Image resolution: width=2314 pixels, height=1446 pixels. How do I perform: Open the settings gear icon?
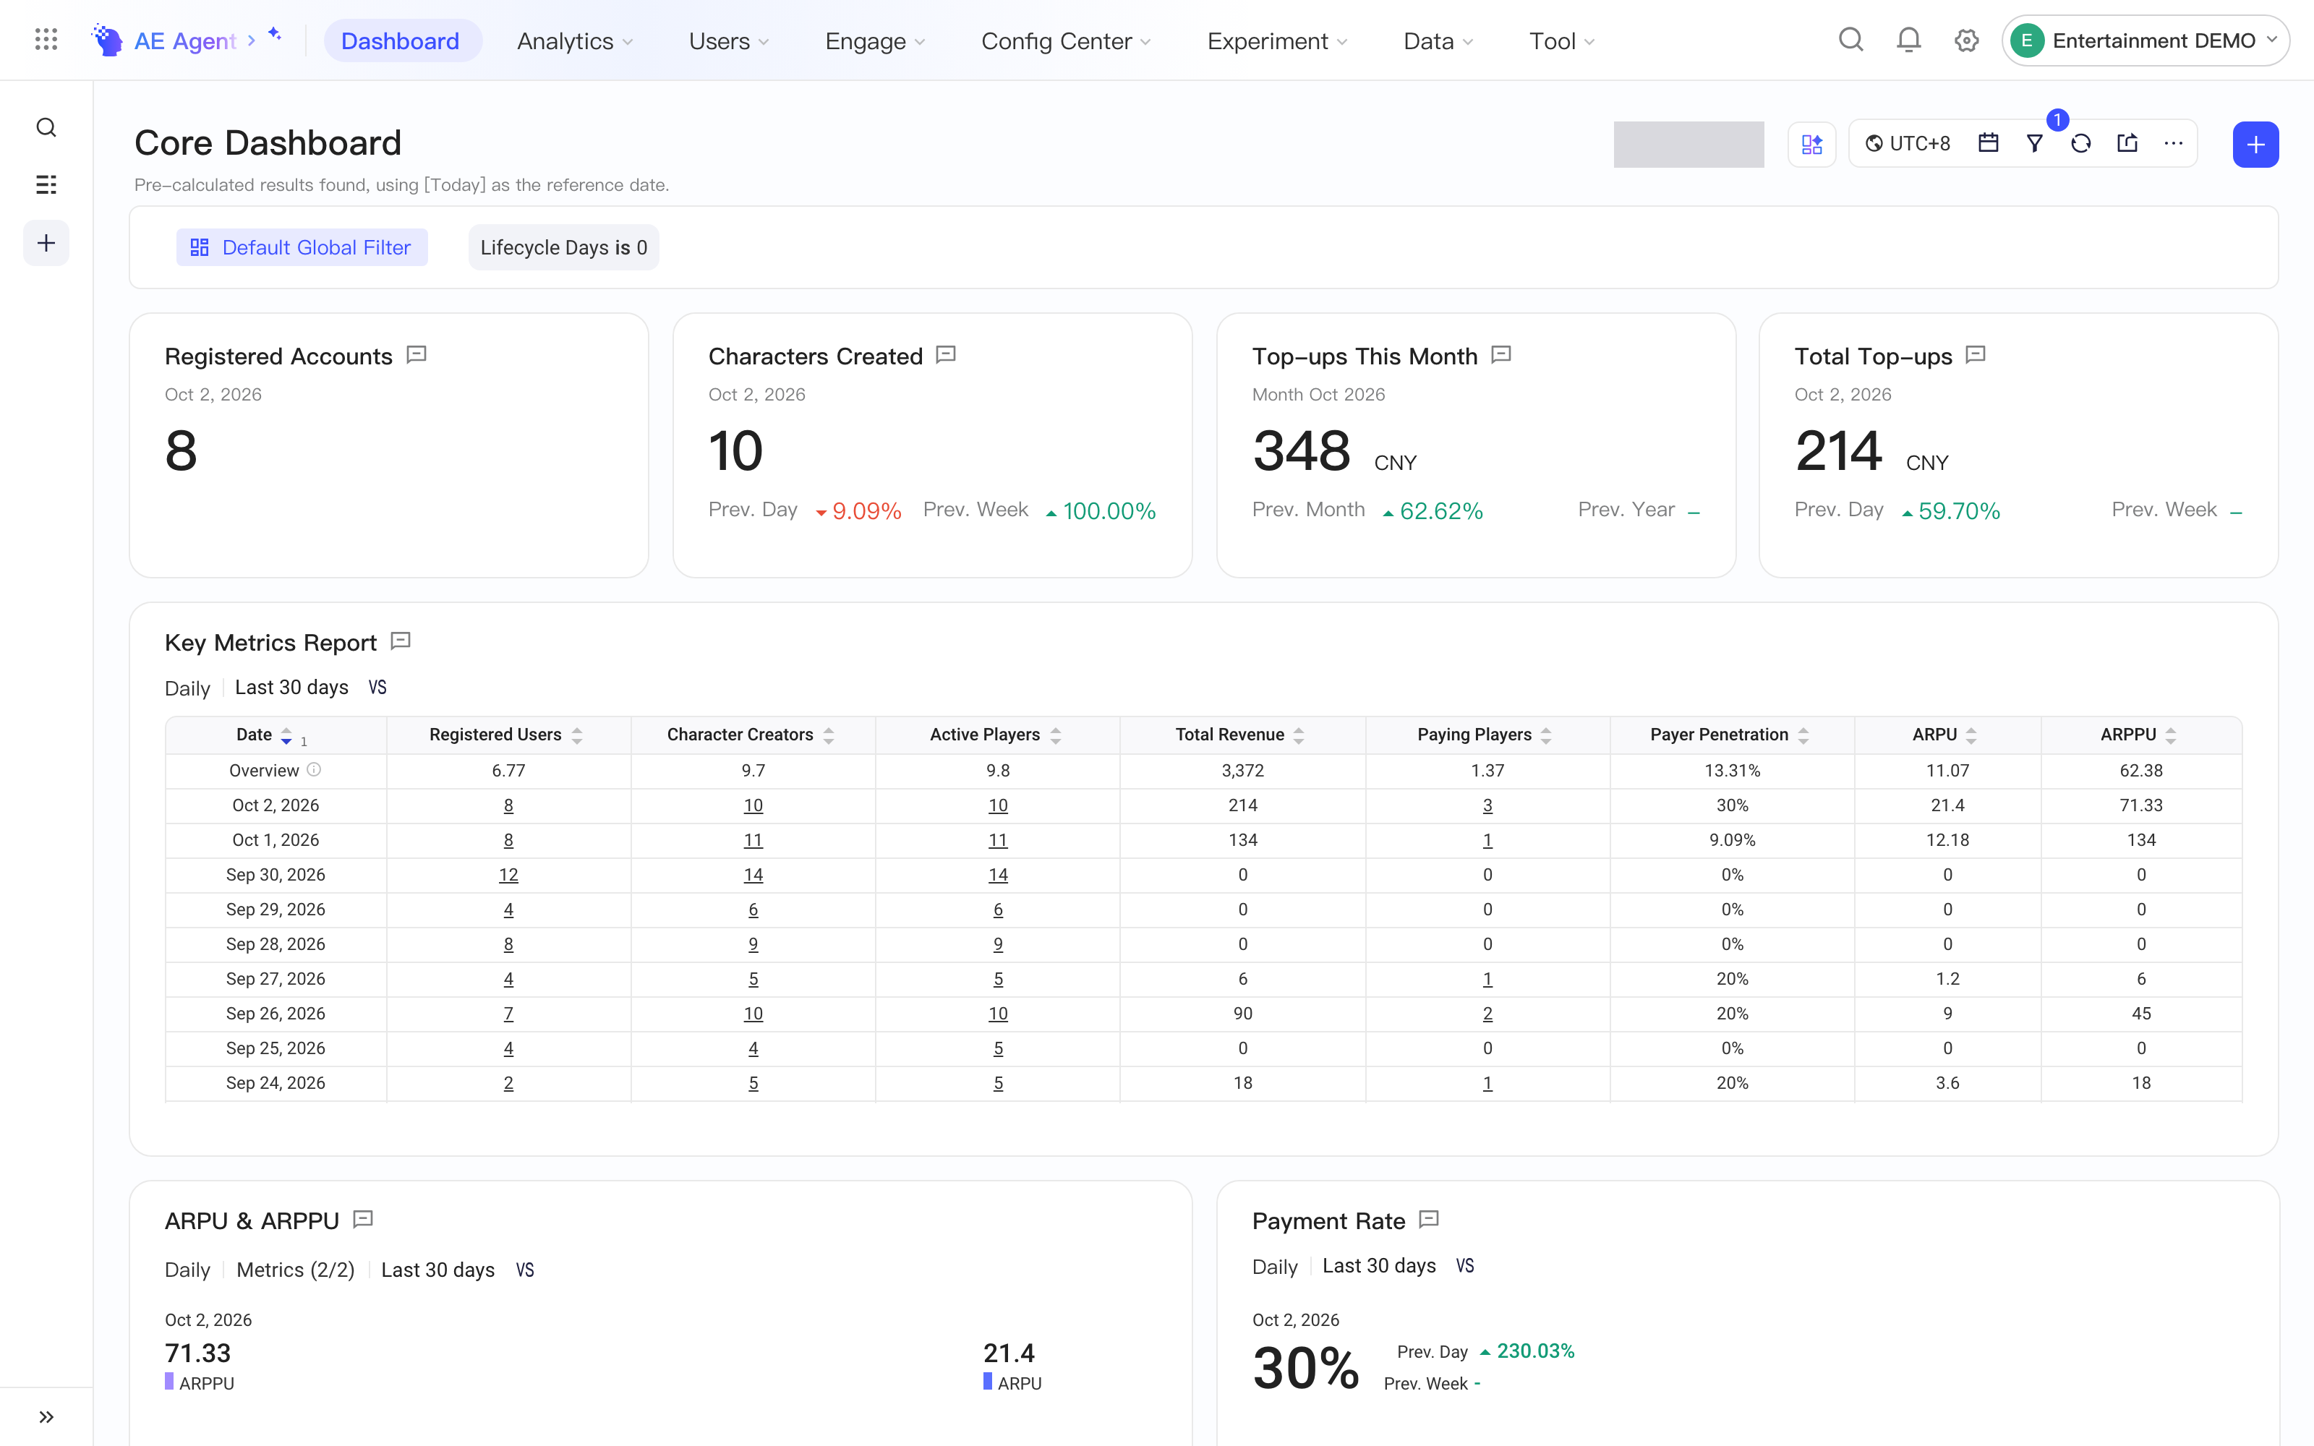[x=1966, y=40]
